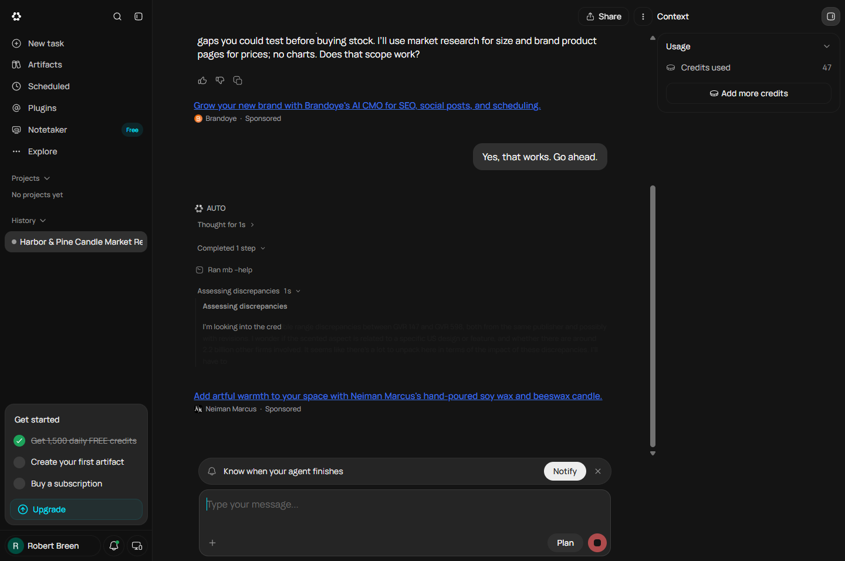Open Artifacts section
This screenshot has width=845, height=561.
(76, 65)
